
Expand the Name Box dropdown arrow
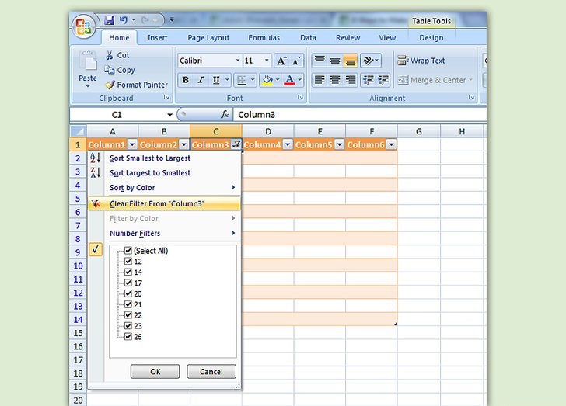[x=169, y=115]
